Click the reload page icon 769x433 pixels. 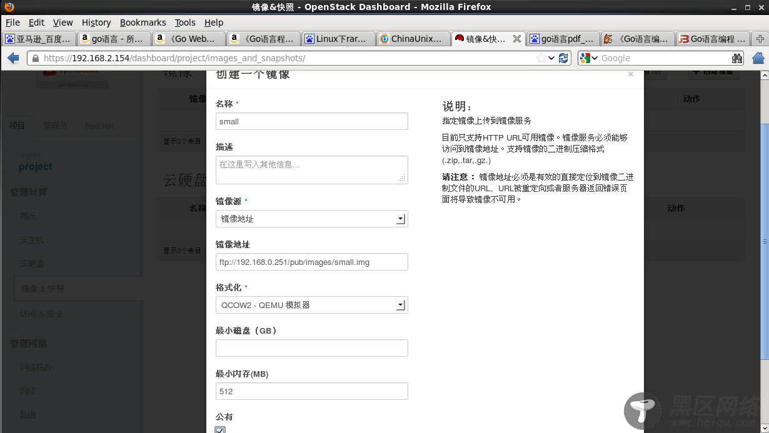click(563, 58)
